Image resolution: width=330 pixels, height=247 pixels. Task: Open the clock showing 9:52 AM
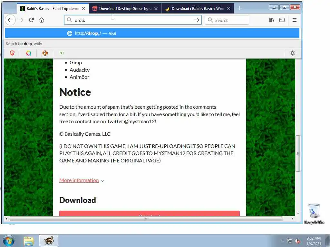tap(314, 241)
